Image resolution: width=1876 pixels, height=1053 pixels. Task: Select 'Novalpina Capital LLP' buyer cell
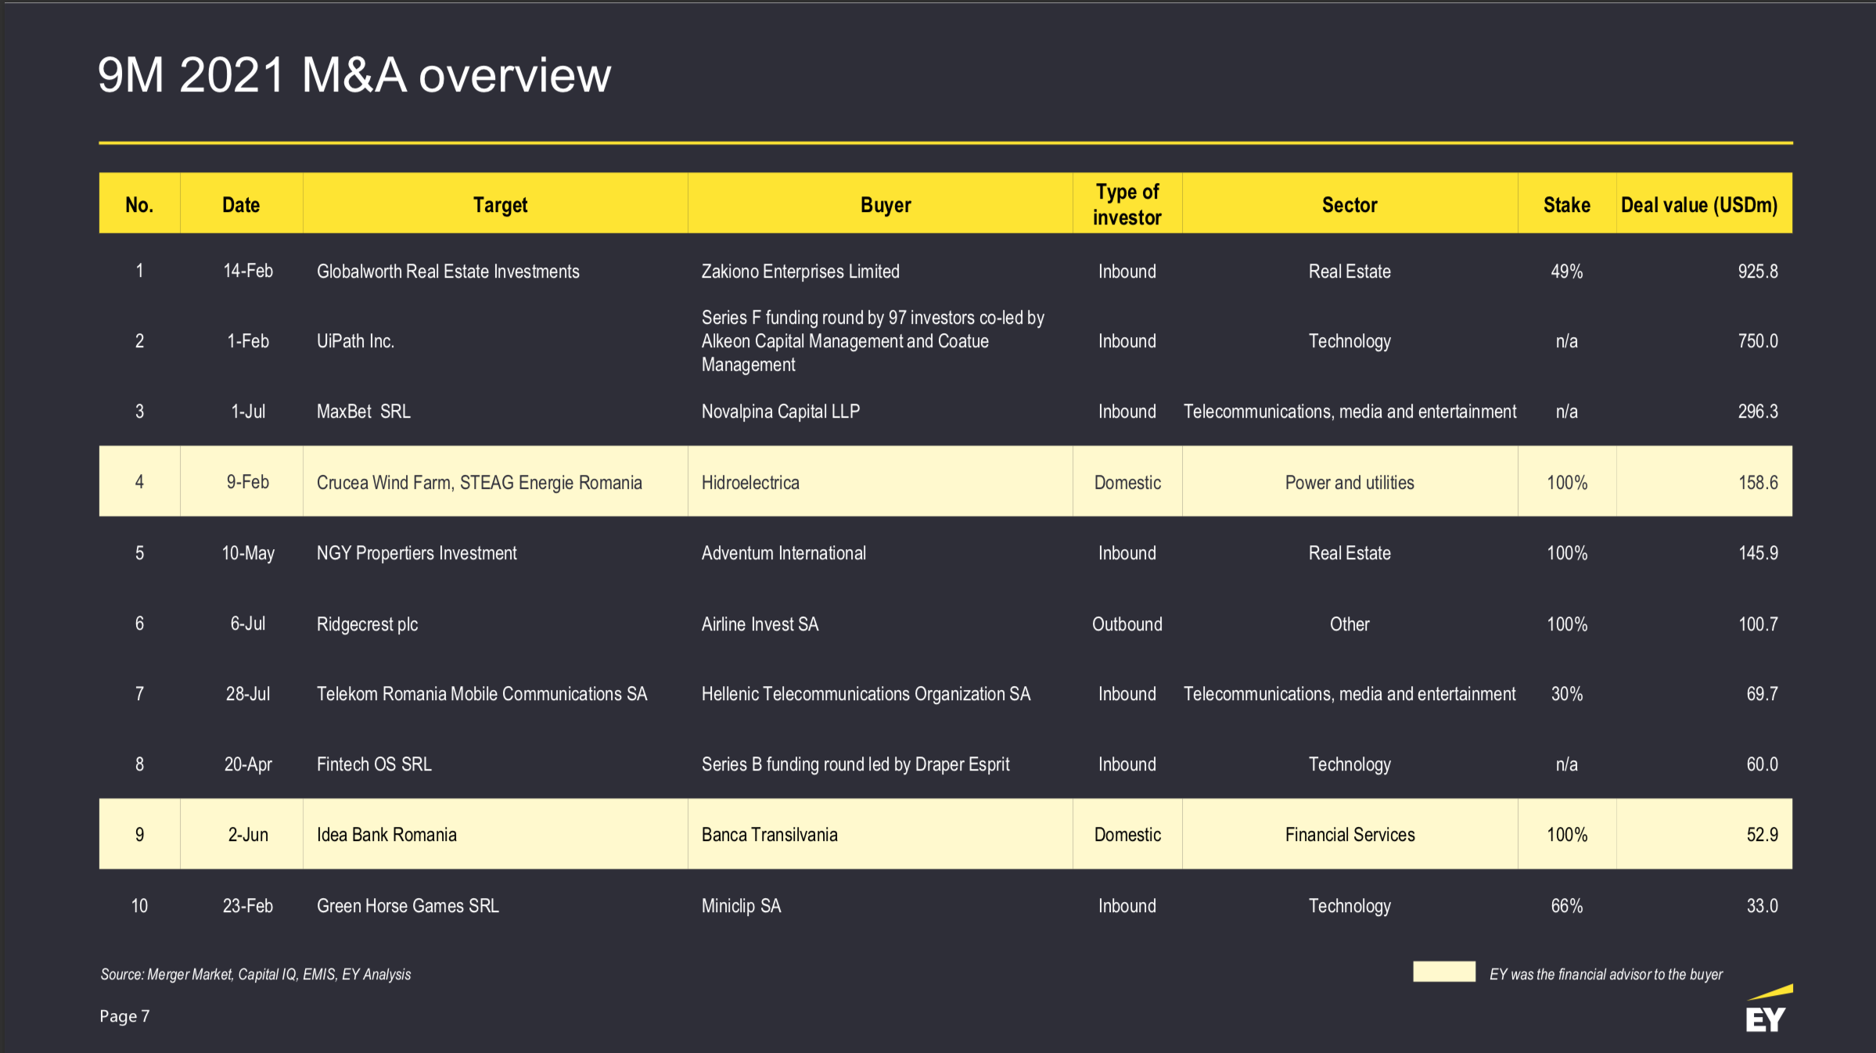(x=781, y=411)
